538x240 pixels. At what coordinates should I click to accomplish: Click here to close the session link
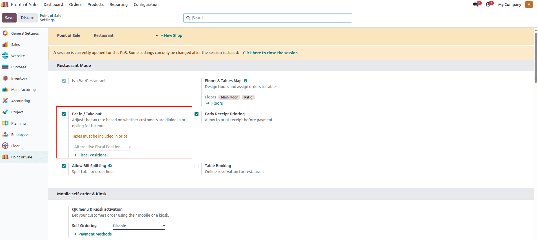click(270, 53)
